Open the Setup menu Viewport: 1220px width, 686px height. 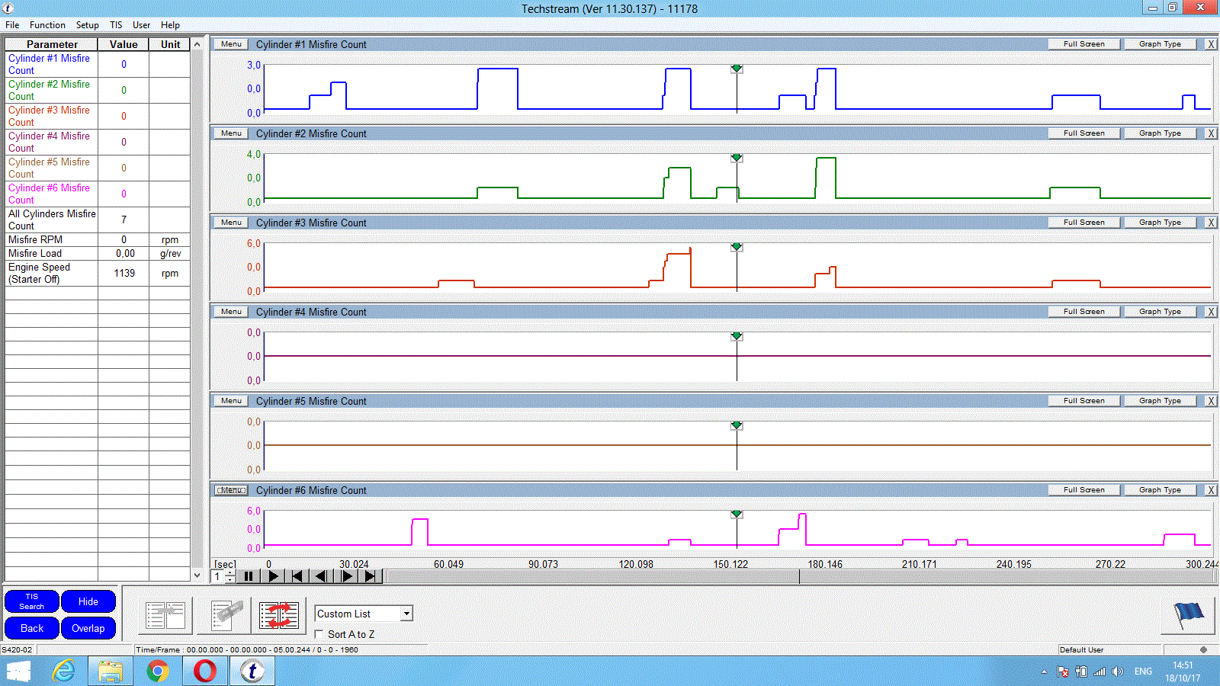click(87, 25)
